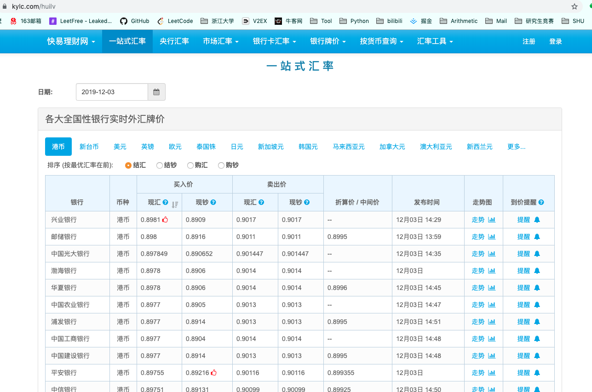This screenshot has width=592, height=392.
Task: Switch to 英镑 currency tab
Action: tap(148, 147)
